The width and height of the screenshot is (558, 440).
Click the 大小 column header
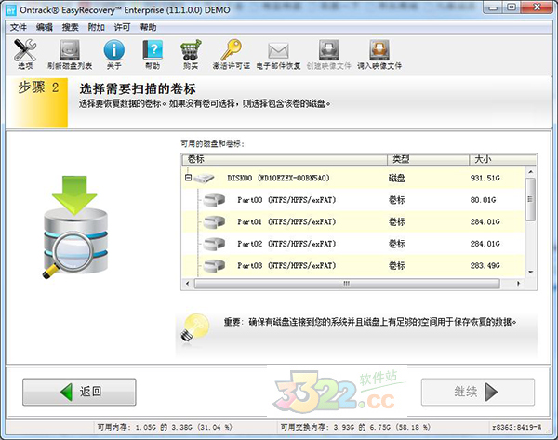pyautogui.click(x=502, y=159)
